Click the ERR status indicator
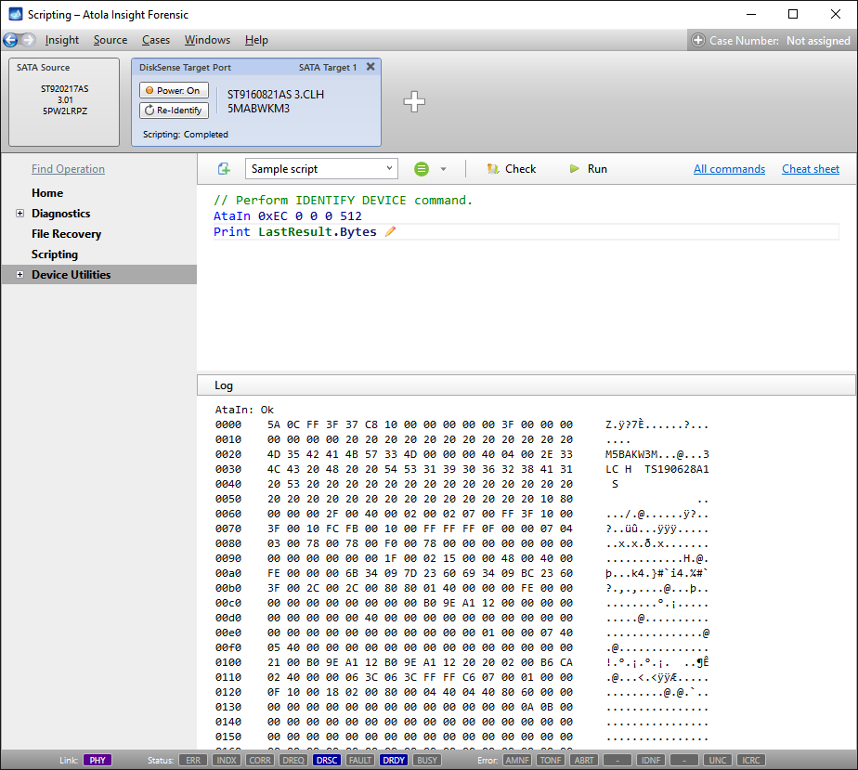The width and height of the screenshot is (858, 770). [x=193, y=760]
